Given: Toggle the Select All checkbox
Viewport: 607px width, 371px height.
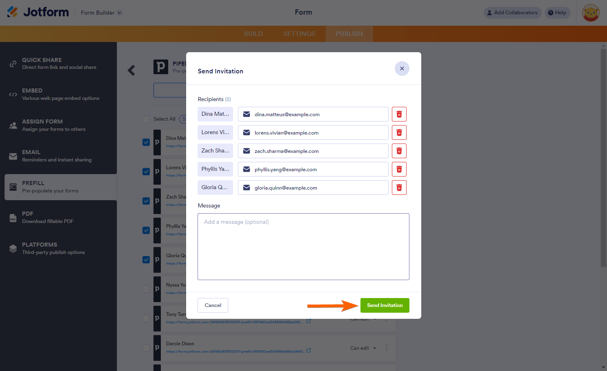Looking at the screenshot, I should point(146,119).
